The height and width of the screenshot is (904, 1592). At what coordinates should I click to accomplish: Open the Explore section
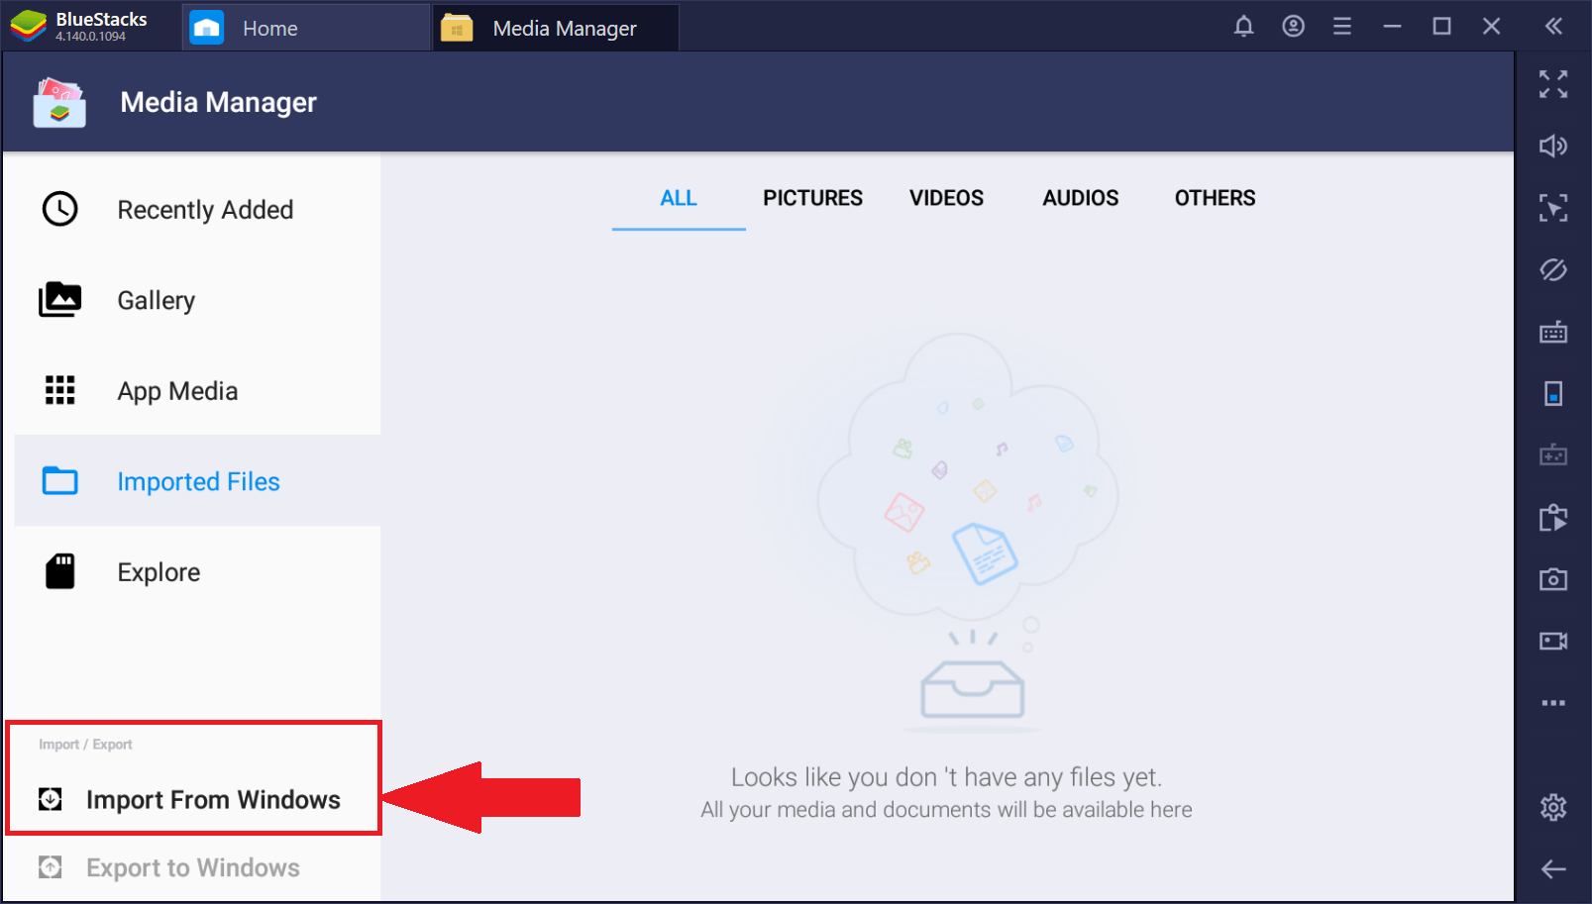click(x=198, y=572)
